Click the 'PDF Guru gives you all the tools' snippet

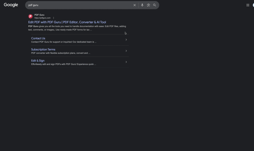(x=77, y=28)
